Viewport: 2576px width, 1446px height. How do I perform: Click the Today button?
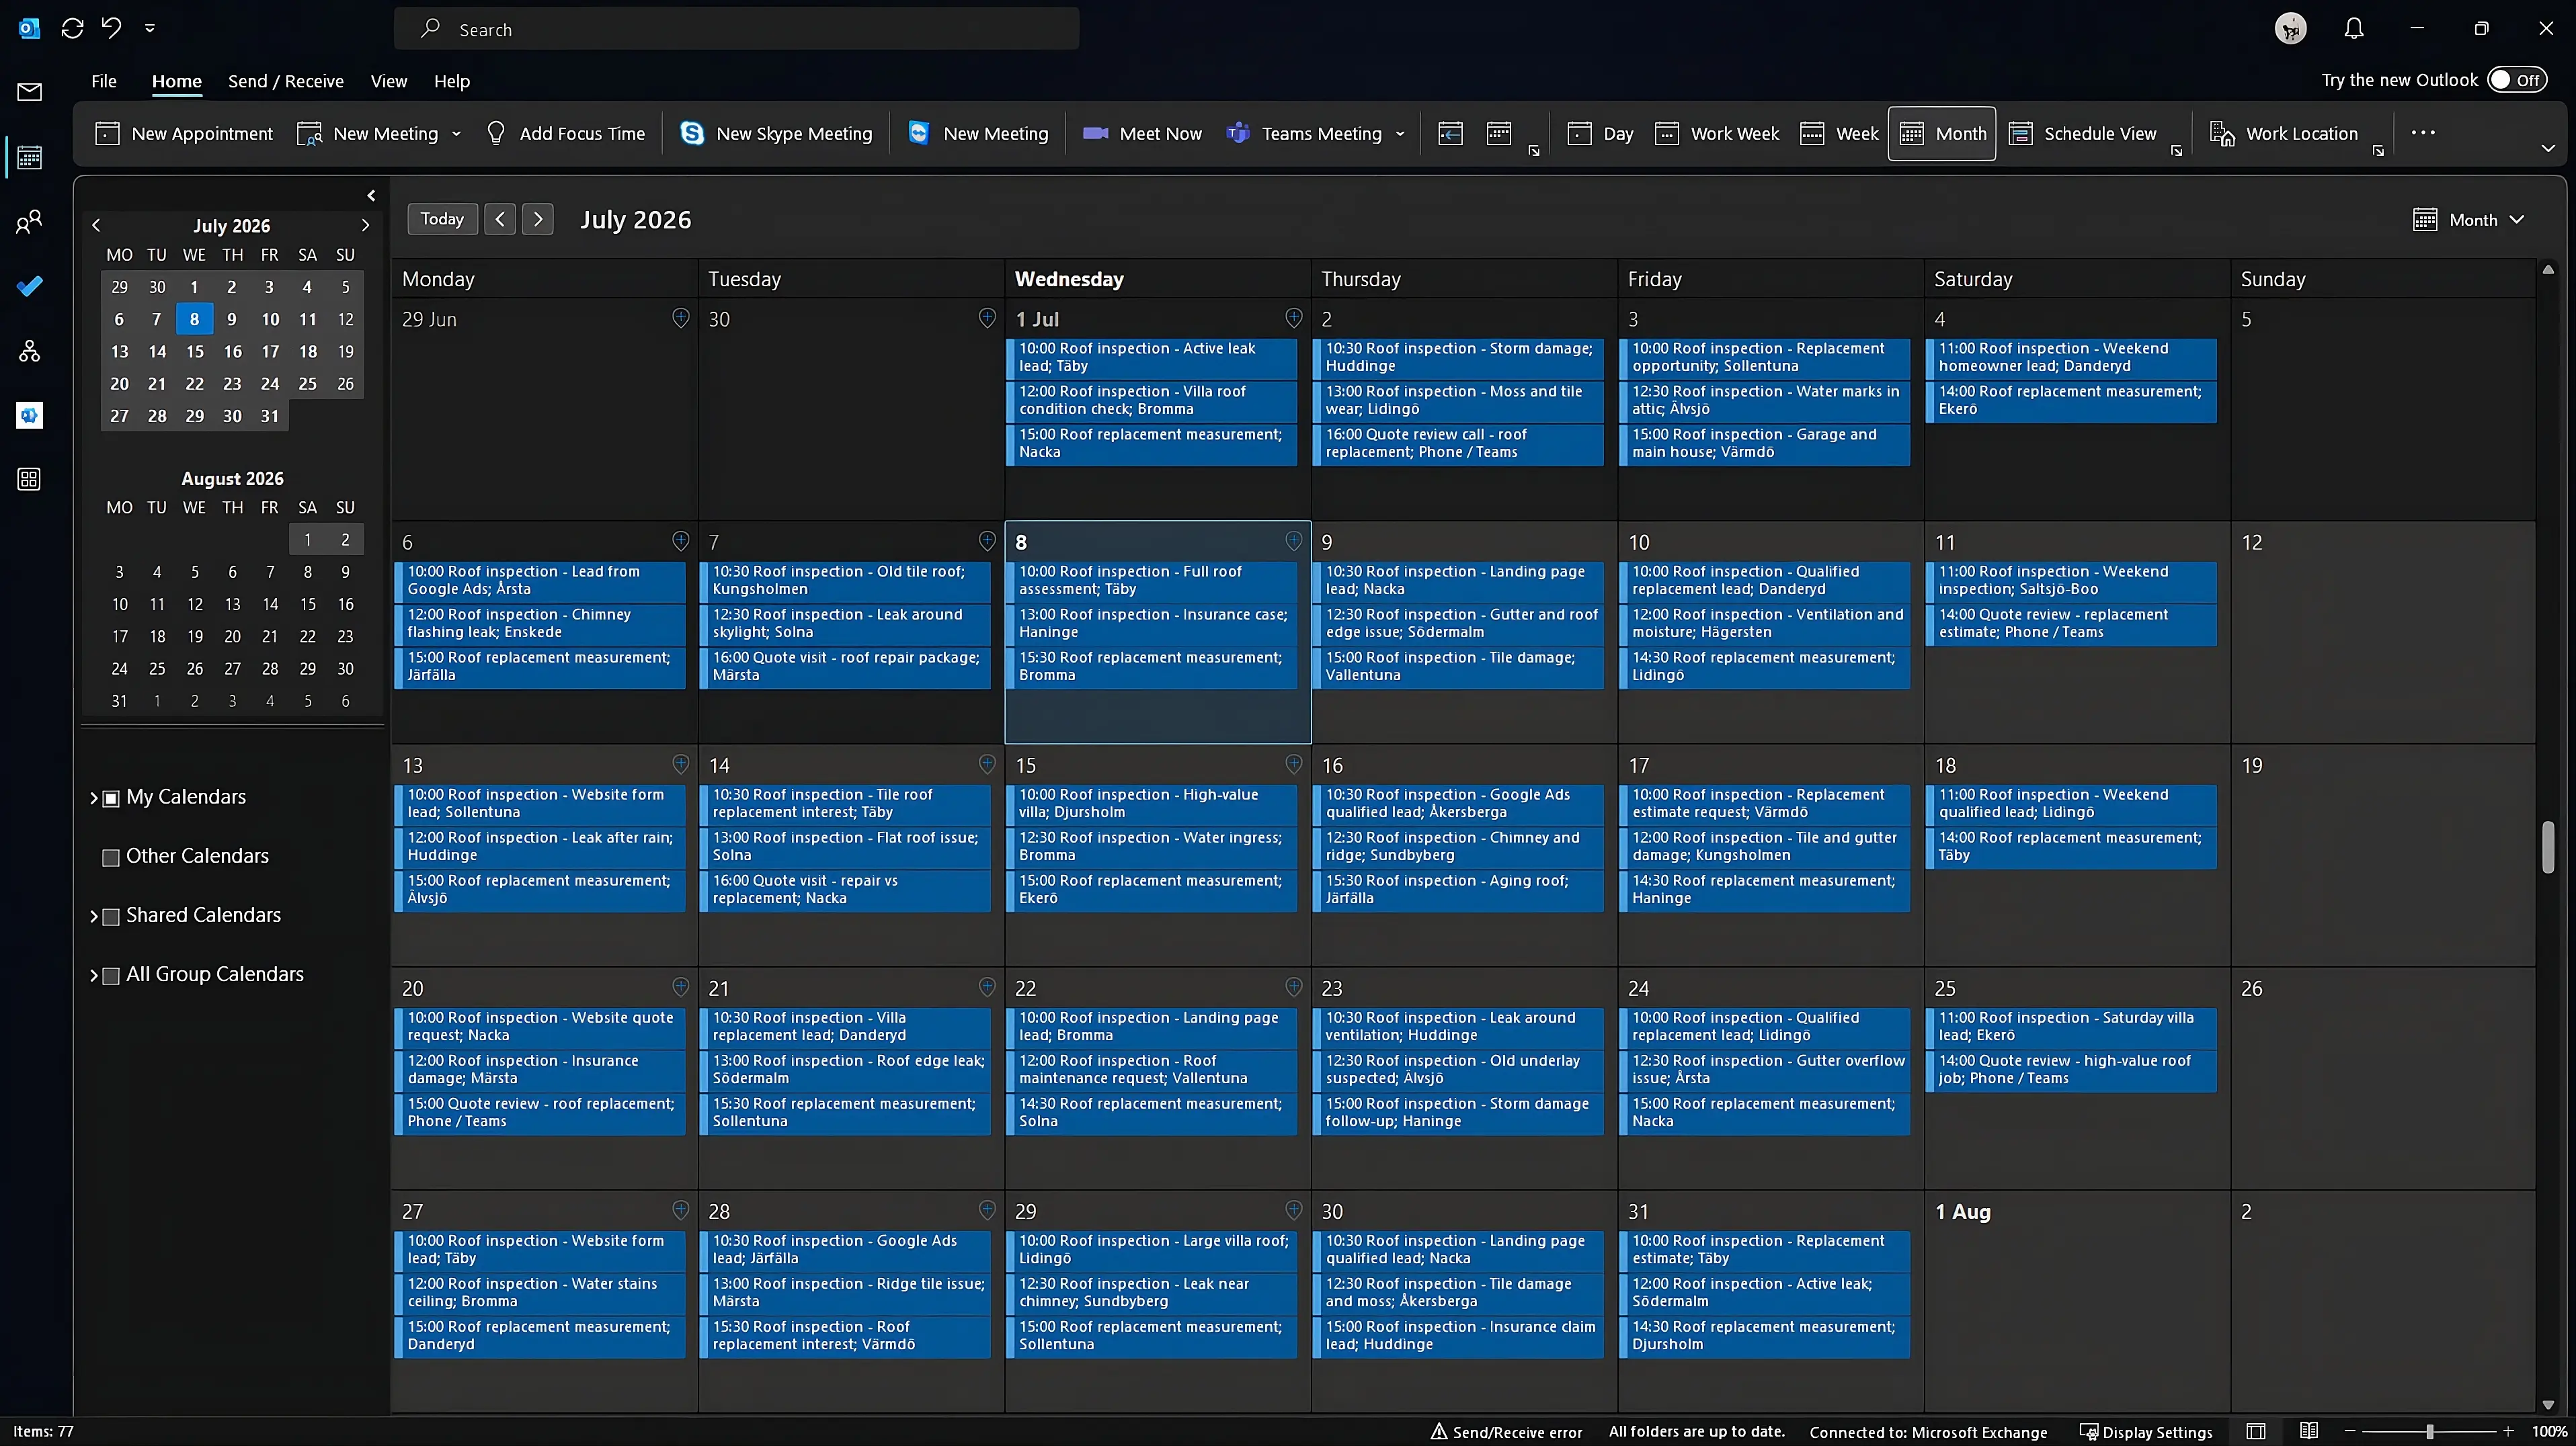point(442,219)
